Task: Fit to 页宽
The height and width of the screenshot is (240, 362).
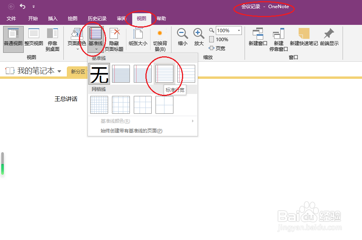Action: (217, 48)
